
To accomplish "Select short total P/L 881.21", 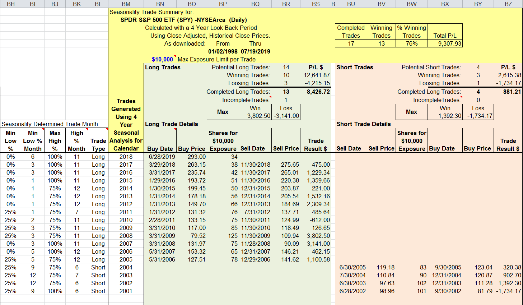I will coord(512,92).
